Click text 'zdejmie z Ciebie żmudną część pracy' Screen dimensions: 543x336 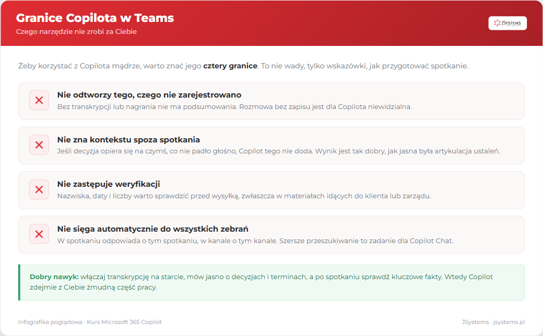coord(92,287)
